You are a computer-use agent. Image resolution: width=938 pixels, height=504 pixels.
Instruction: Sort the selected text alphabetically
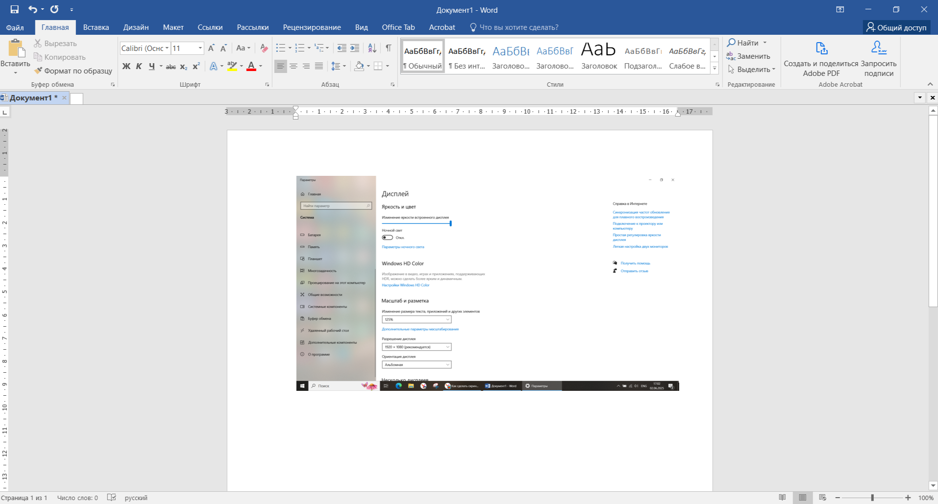click(372, 48)
